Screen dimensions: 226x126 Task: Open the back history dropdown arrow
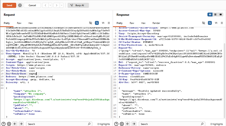click(50, 5)
